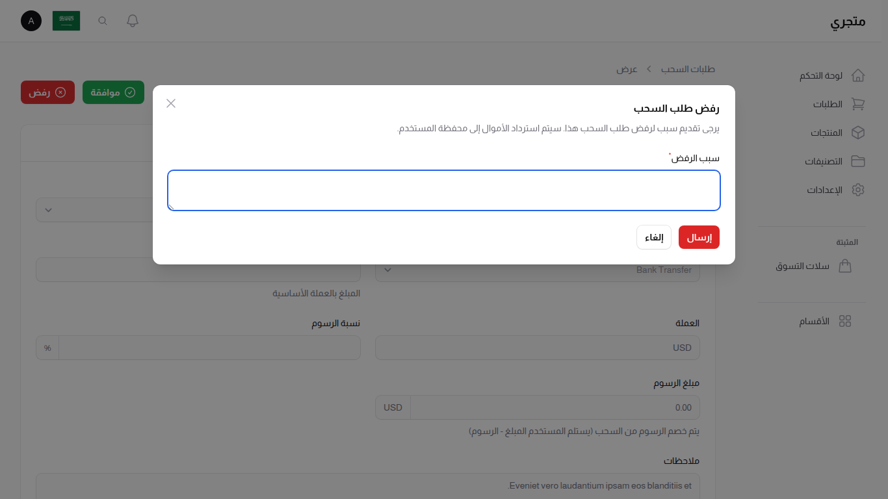
Task: Open the طلبات السحب breadcrumb link
Action: (x=688, y=69)
